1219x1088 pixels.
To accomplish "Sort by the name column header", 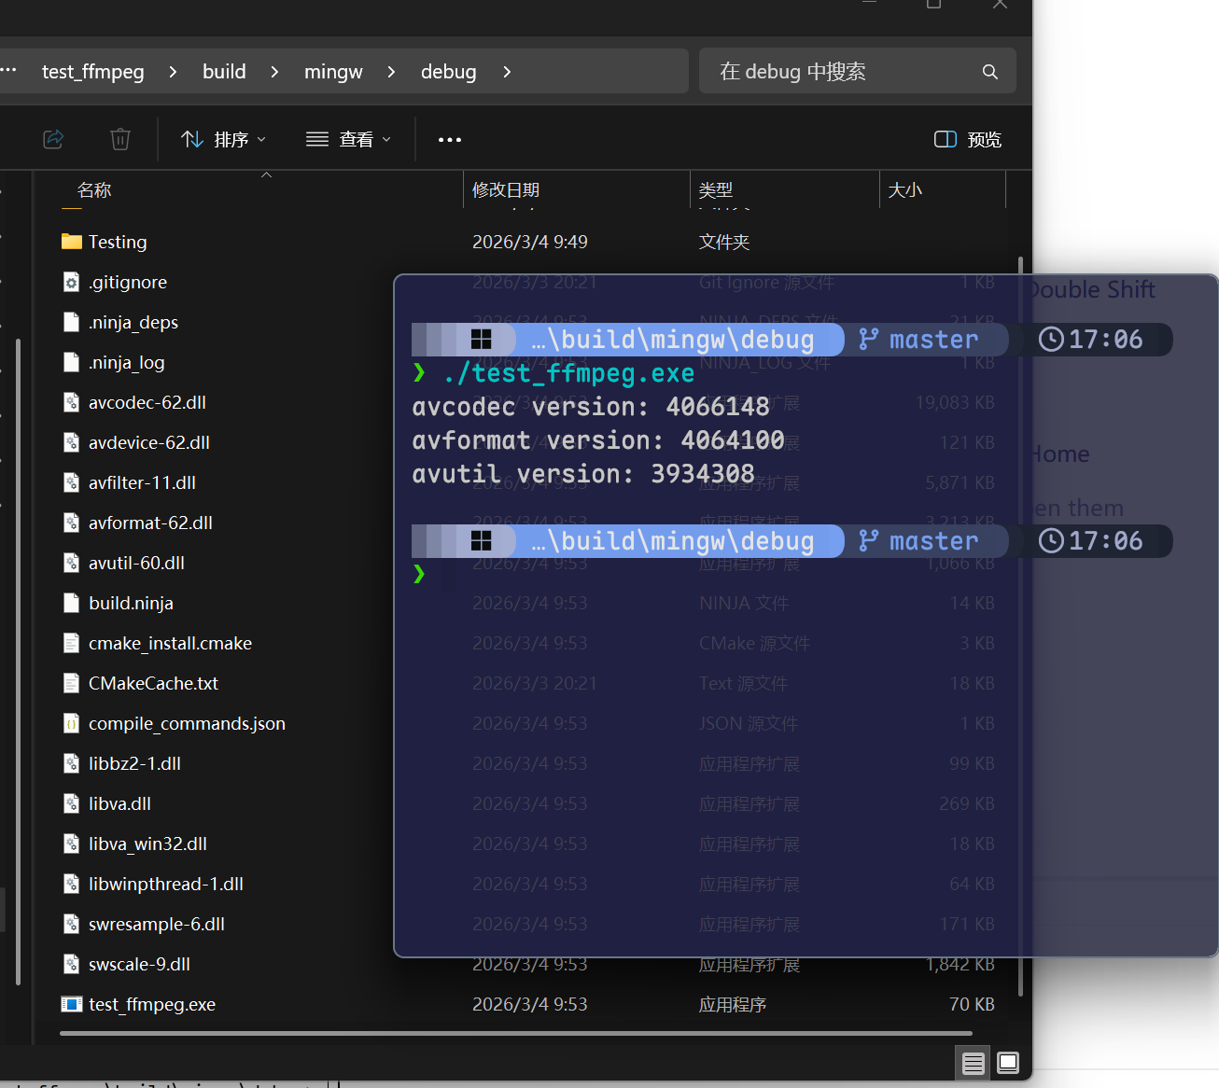I will [x=94, y=190].
